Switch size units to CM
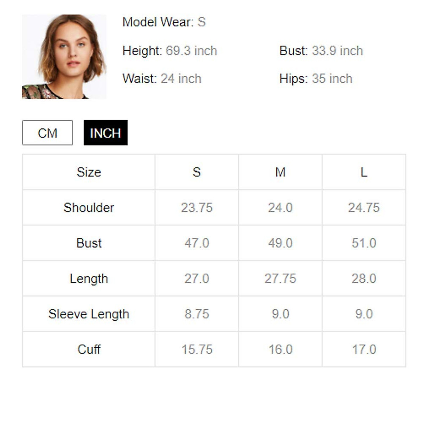Screen dimensions: 422x422 point(47,133)
